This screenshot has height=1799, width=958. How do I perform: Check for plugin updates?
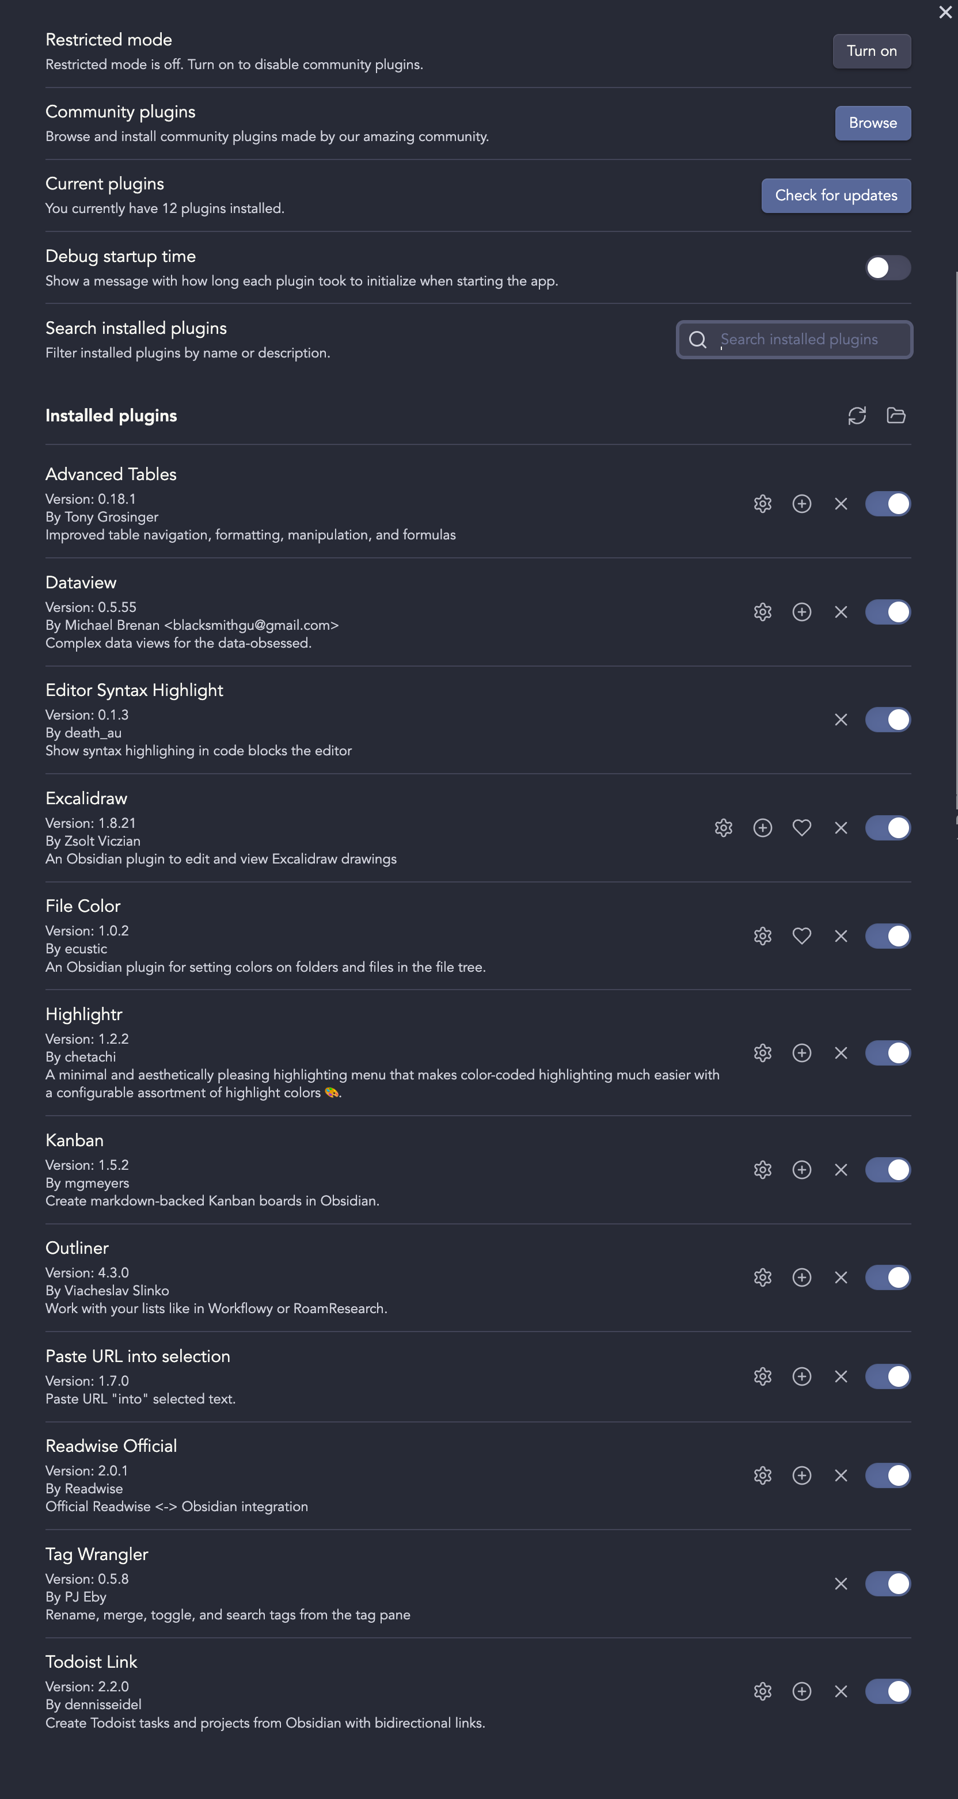pyautogui.click(x=836, y=196)
